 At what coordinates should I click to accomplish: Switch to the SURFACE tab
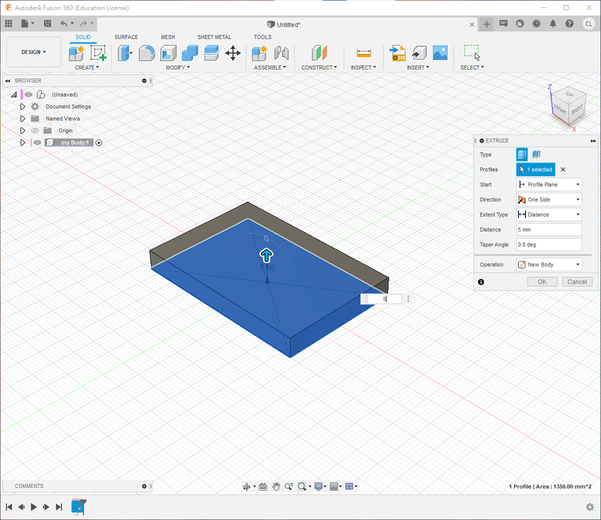[126, 37]
